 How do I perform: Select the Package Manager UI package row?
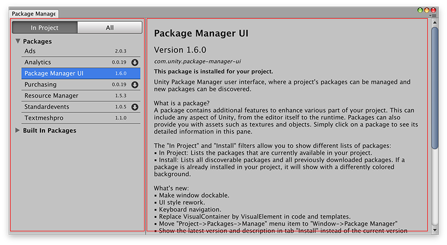81,73
